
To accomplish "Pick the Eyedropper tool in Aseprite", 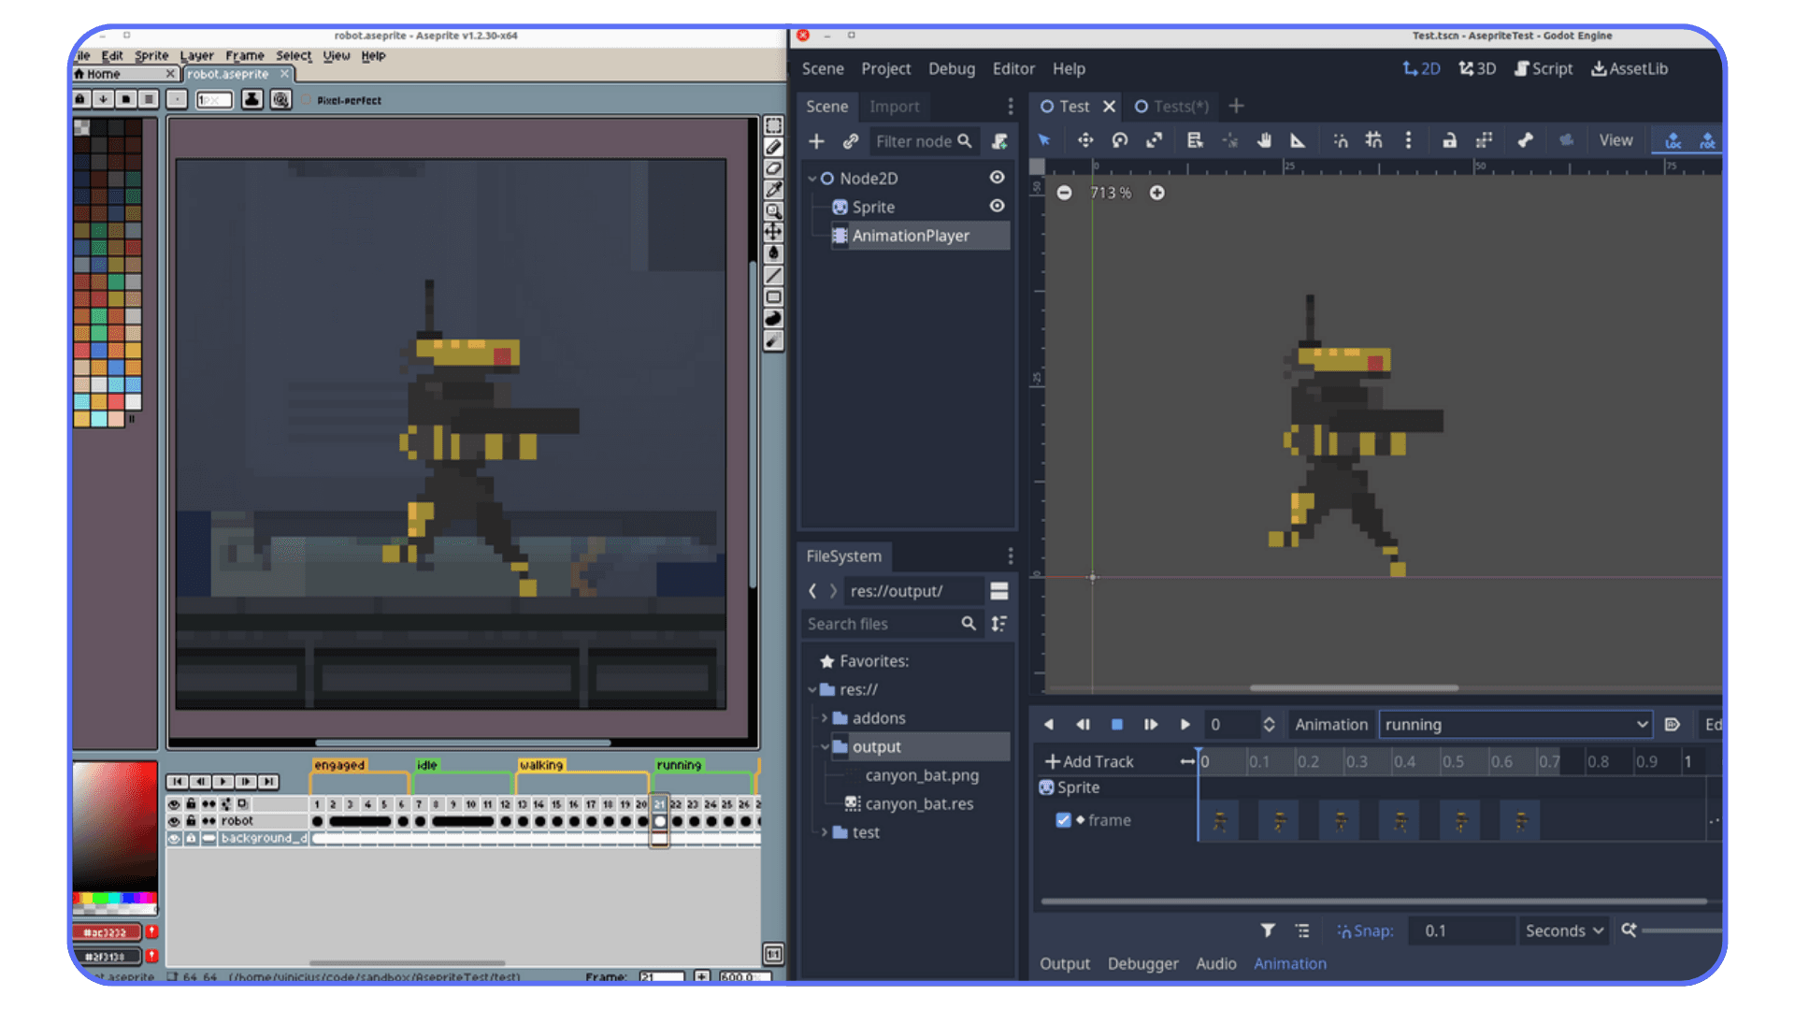I will (x=773, y=189).
